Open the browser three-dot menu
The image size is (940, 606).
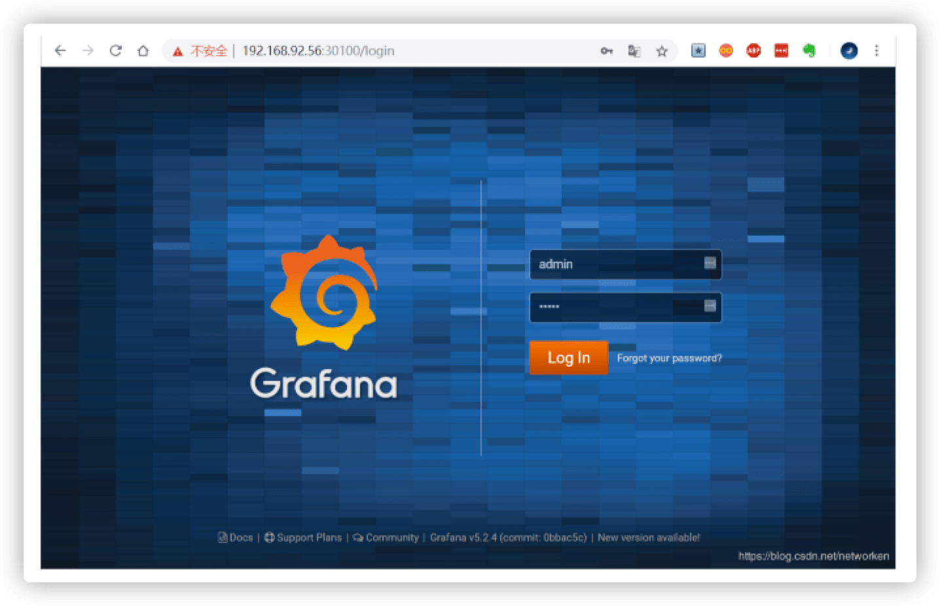[x=877, y=50]
